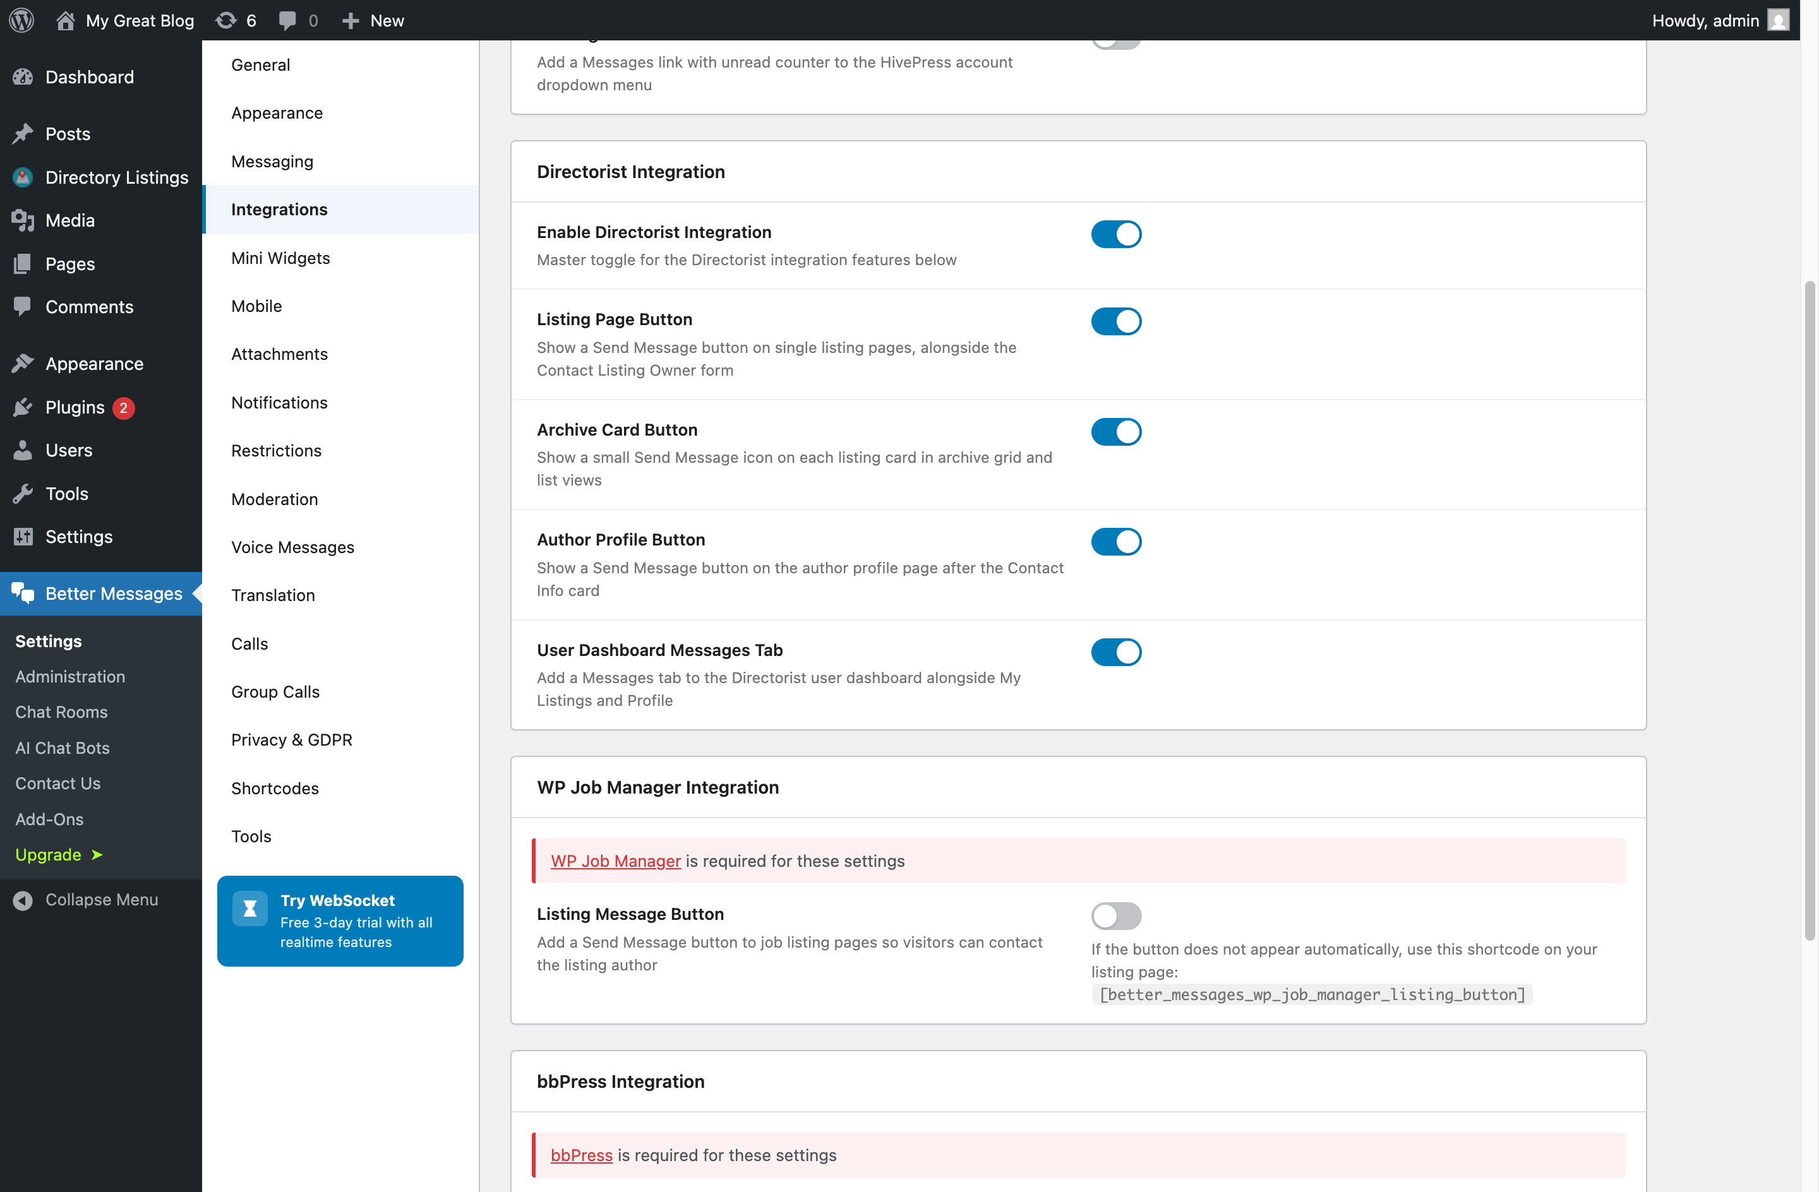Screen dimensions: 1819x1192
Task: Click the Posts pin icon
Action: pyautogui.click(x=23, y=134)
